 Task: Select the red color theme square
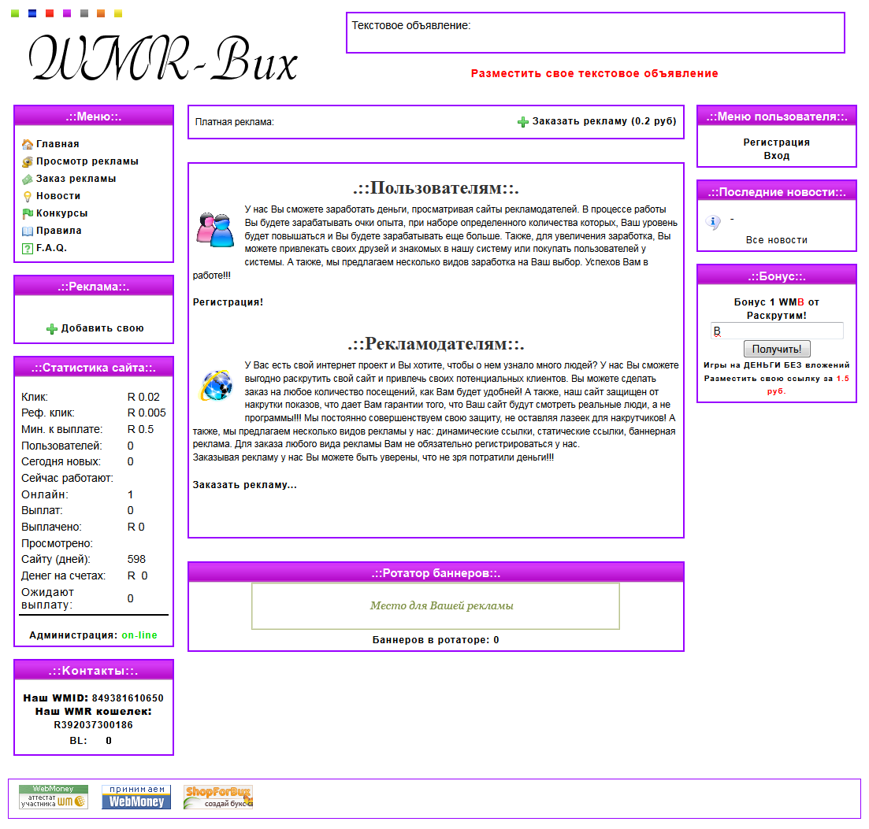[50, 13]
